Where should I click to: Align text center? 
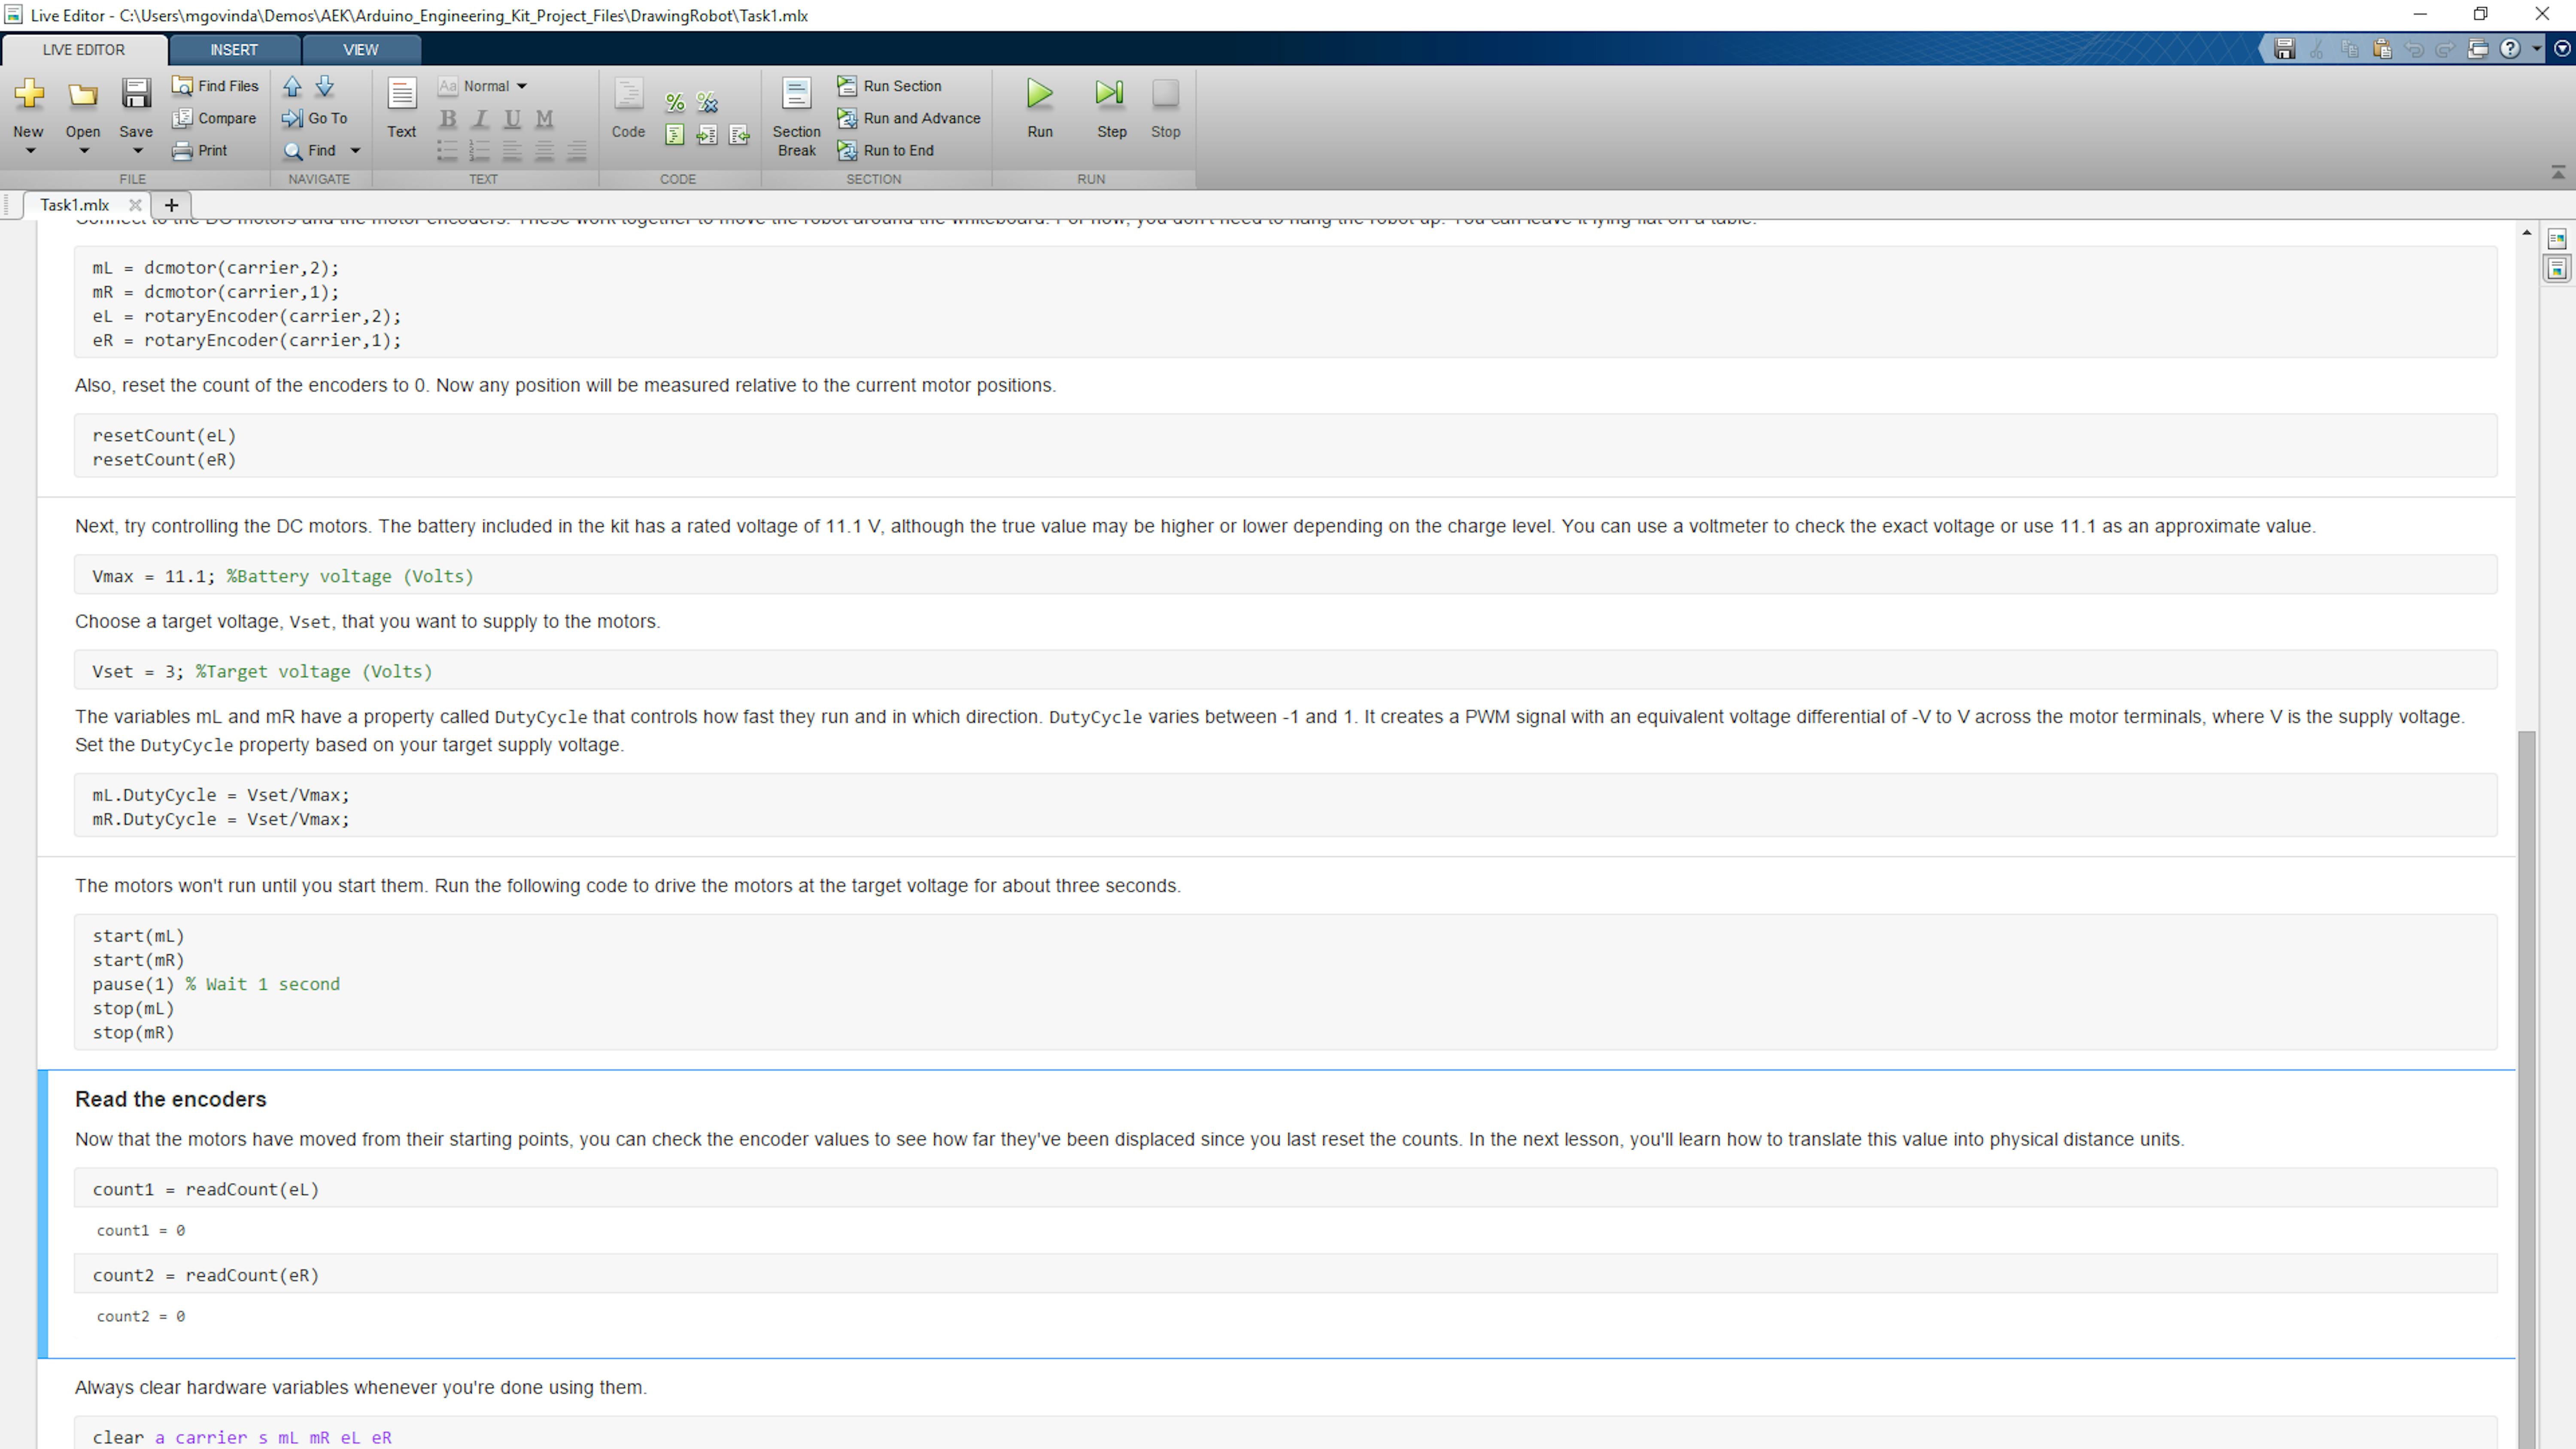[x=544, y=151]
